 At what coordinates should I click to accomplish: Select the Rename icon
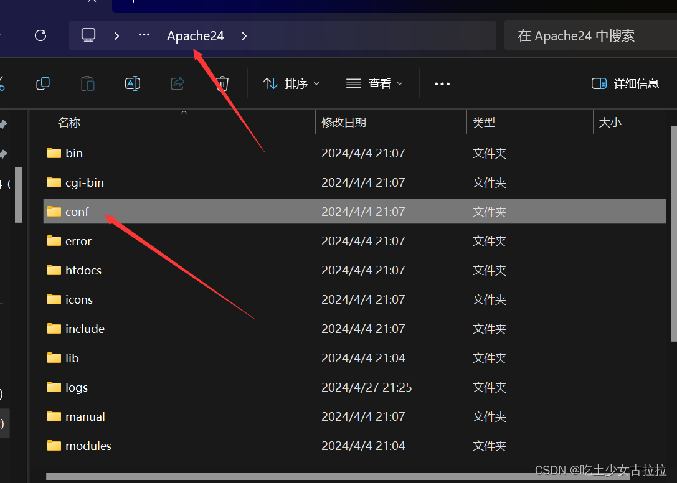[133, 83]
